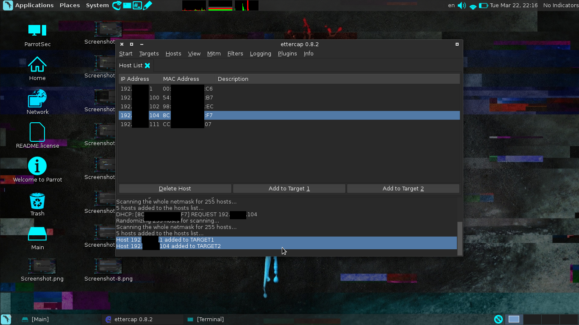
Task: Select the Screenshot.png desktop file
Action: coord(42,270)
